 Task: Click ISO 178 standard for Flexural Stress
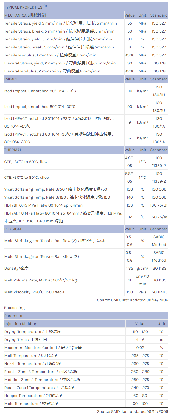(159, 63)
